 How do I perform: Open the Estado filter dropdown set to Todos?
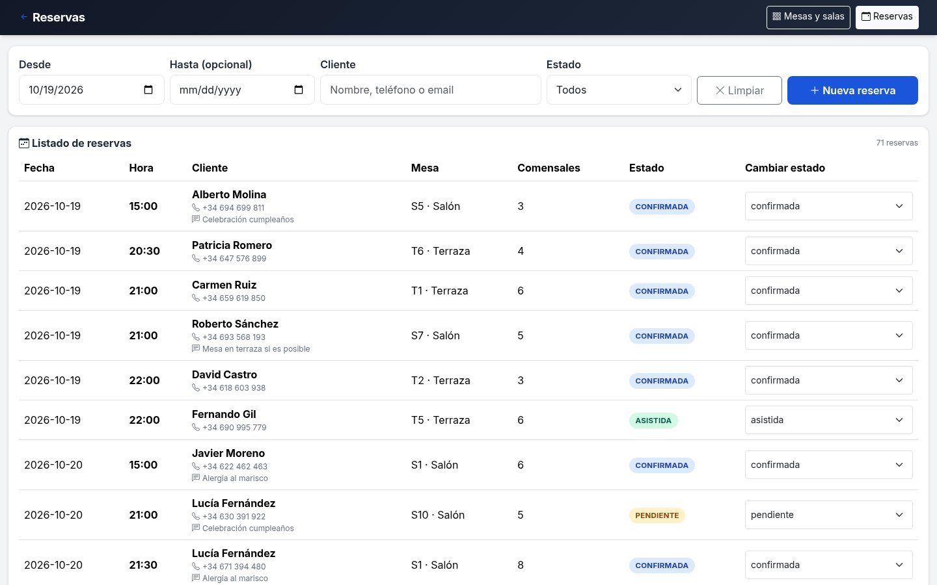619,90
